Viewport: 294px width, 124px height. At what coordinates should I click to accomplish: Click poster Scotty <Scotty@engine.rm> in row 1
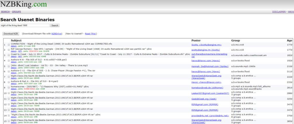pyautogui.click(x=206, y=45)
